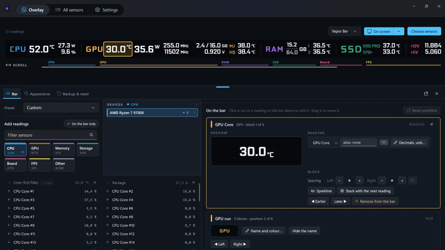Open the Vapor Bar style dropdown

pyautogui.click(x=345, y=31)
